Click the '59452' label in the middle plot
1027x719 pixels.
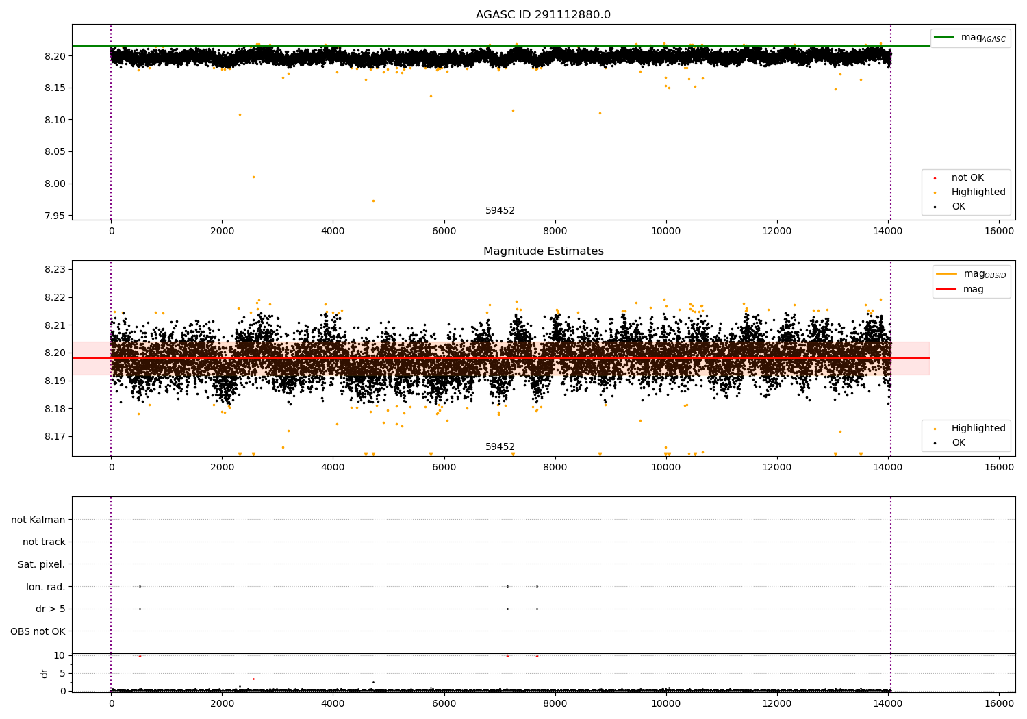coord(500,447)
